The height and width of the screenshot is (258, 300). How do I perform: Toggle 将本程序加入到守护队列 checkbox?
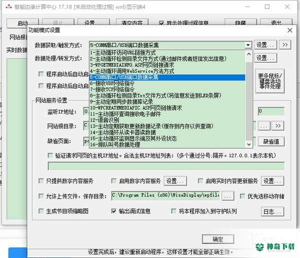(x=173, y=211)
